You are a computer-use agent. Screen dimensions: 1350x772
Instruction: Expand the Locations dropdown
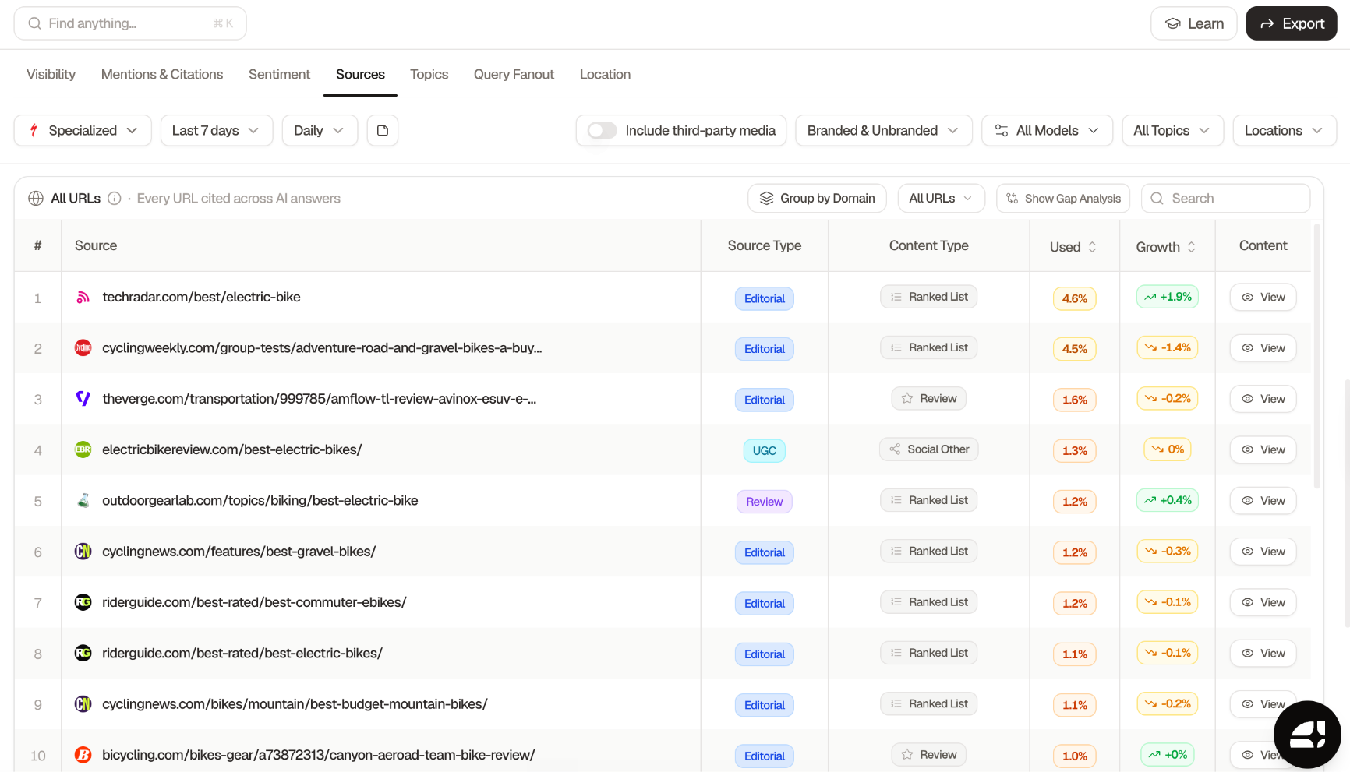1285,130
